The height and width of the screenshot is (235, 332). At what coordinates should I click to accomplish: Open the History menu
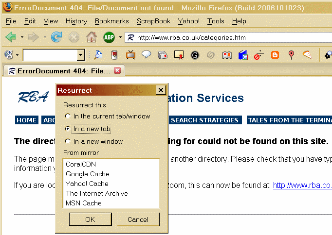pos(76,21)
